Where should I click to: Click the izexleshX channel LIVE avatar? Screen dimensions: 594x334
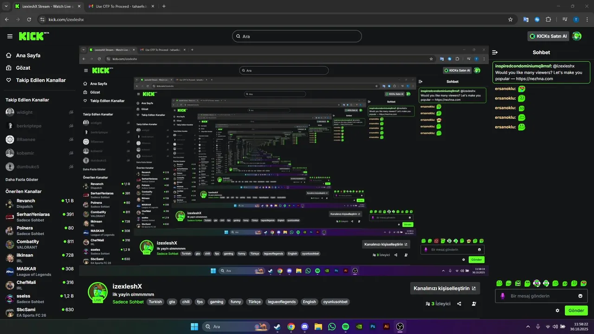pyautogui.click(x=98, y=293)
